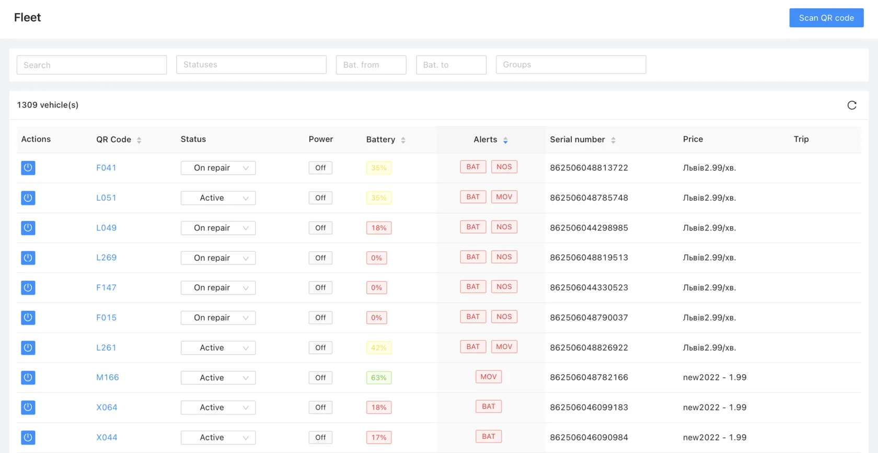The image size is (878, 453).
Task: Click 42% battery badge for L261
Action: coord(379,348)
